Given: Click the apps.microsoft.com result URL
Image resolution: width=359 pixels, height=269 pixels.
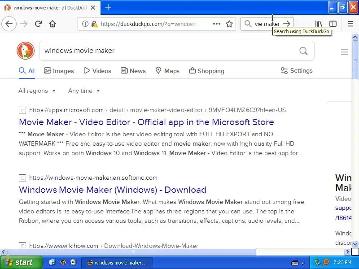Looking at the screenshot, I should point(158,110).
